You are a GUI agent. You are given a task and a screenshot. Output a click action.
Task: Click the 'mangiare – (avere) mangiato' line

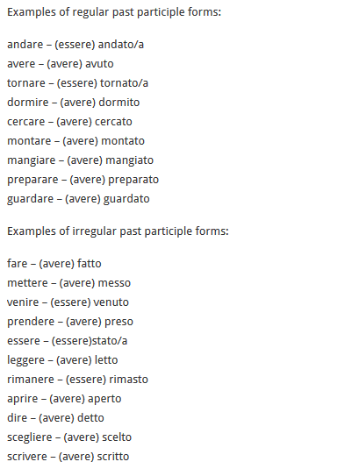pyautogui.click(x=80, y=160)
